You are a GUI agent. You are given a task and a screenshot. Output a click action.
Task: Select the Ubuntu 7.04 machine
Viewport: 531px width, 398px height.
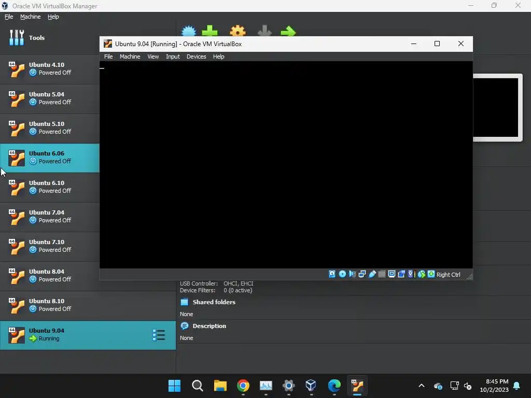click(x=50, y=217)
